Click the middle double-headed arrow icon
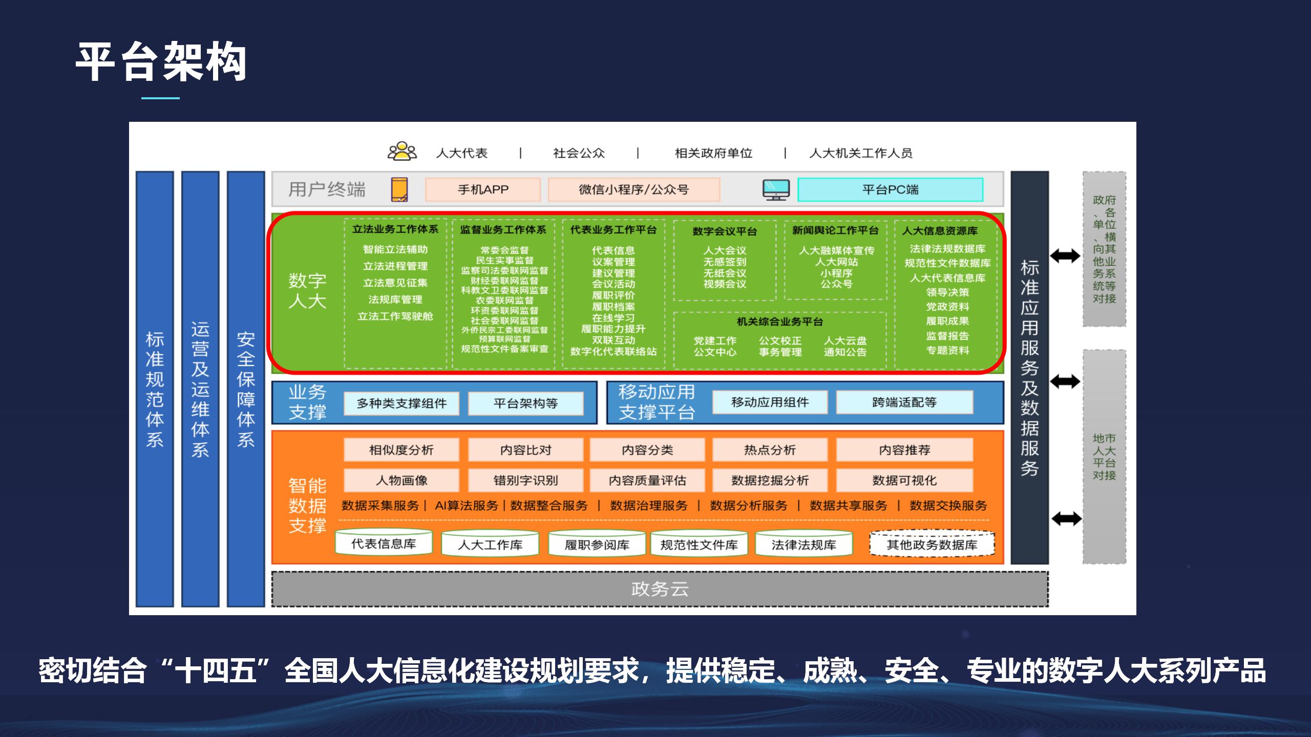Viewport: 1311px width, 737px height. point(1065,381)
